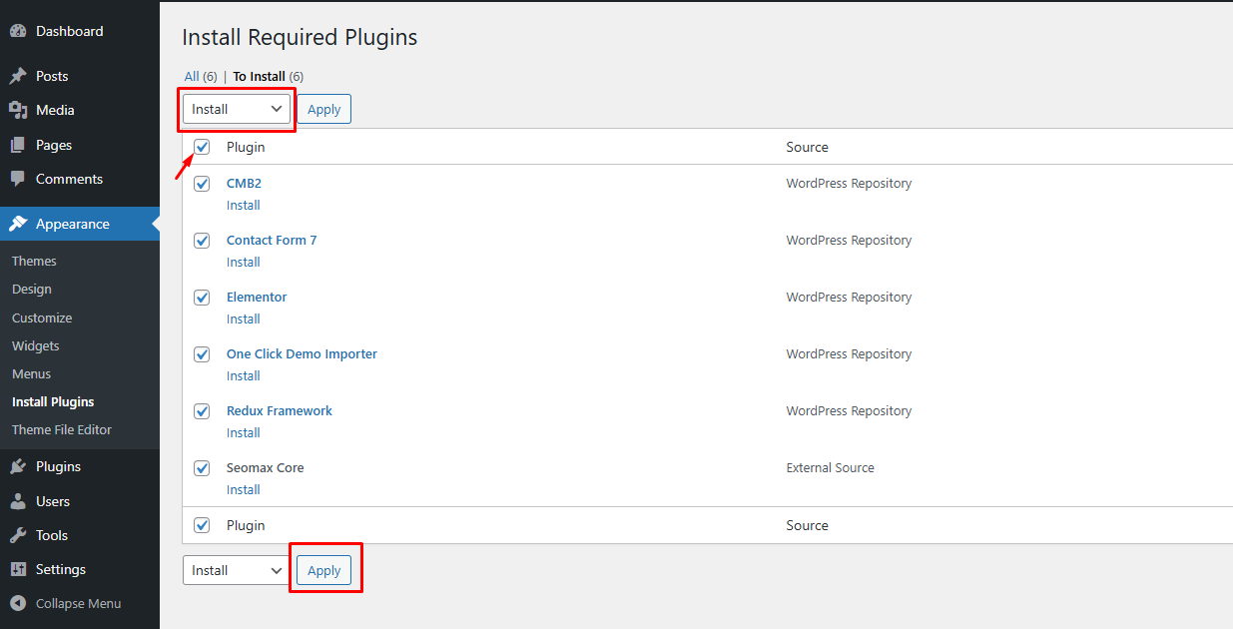Open the Users menu item
The height and width of the screenshot is (629, 1233).
(x=53, y=501)
